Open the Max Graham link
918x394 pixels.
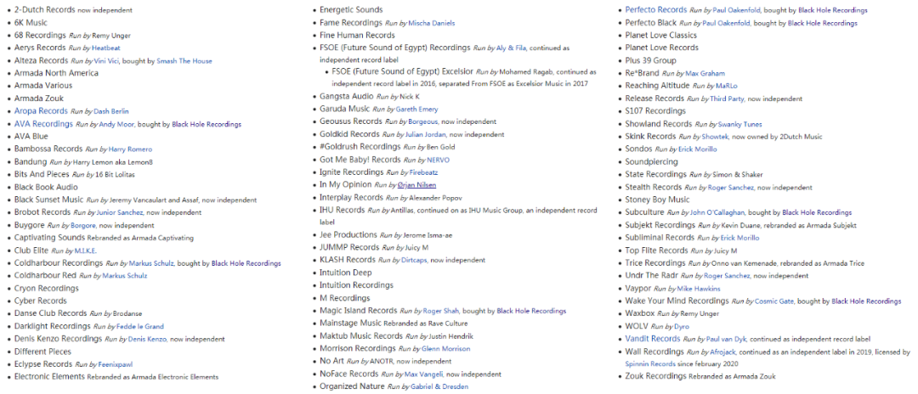pyautogui.click(x=705, y=74)
